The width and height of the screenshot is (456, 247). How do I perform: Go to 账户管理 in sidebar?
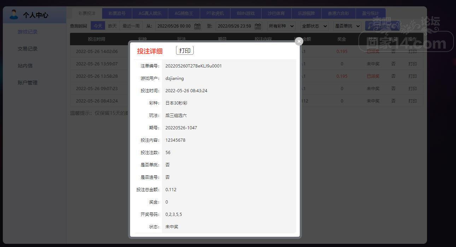tap(28, 83)
